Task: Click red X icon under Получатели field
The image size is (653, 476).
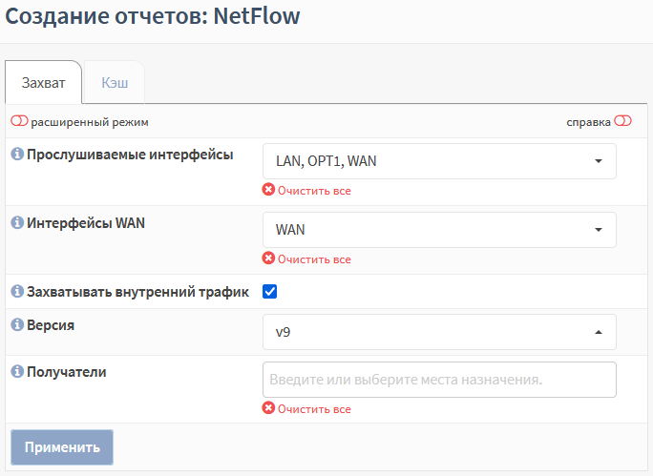Action: (x=268, y=408)
